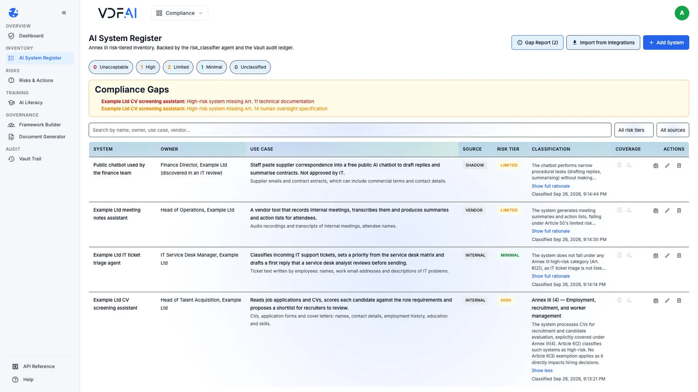Click scales icon for CV screening assistant row
Viewport: 698px width, 392px height.
656,301
